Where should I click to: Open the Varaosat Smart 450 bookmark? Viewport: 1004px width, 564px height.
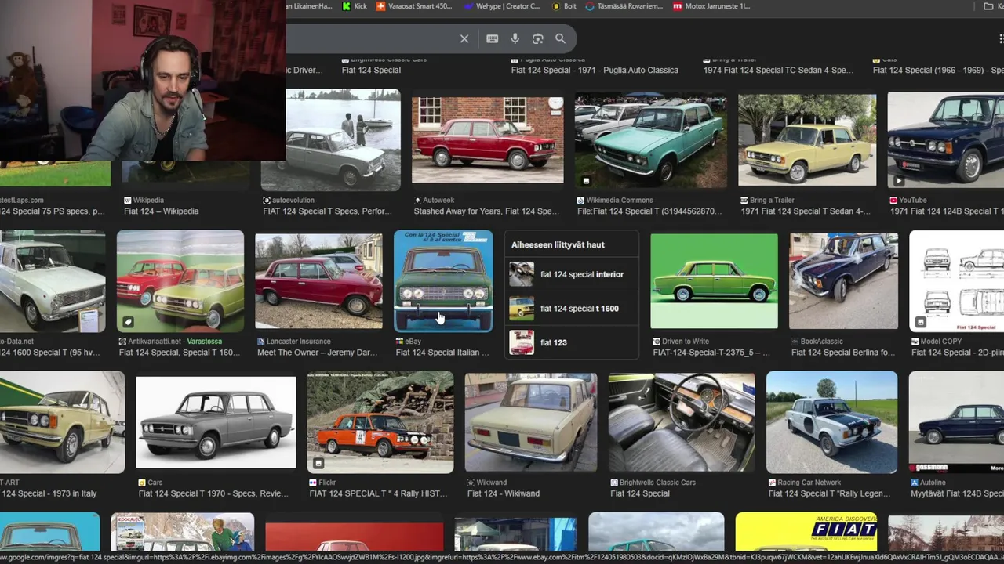tap(414, 6)
